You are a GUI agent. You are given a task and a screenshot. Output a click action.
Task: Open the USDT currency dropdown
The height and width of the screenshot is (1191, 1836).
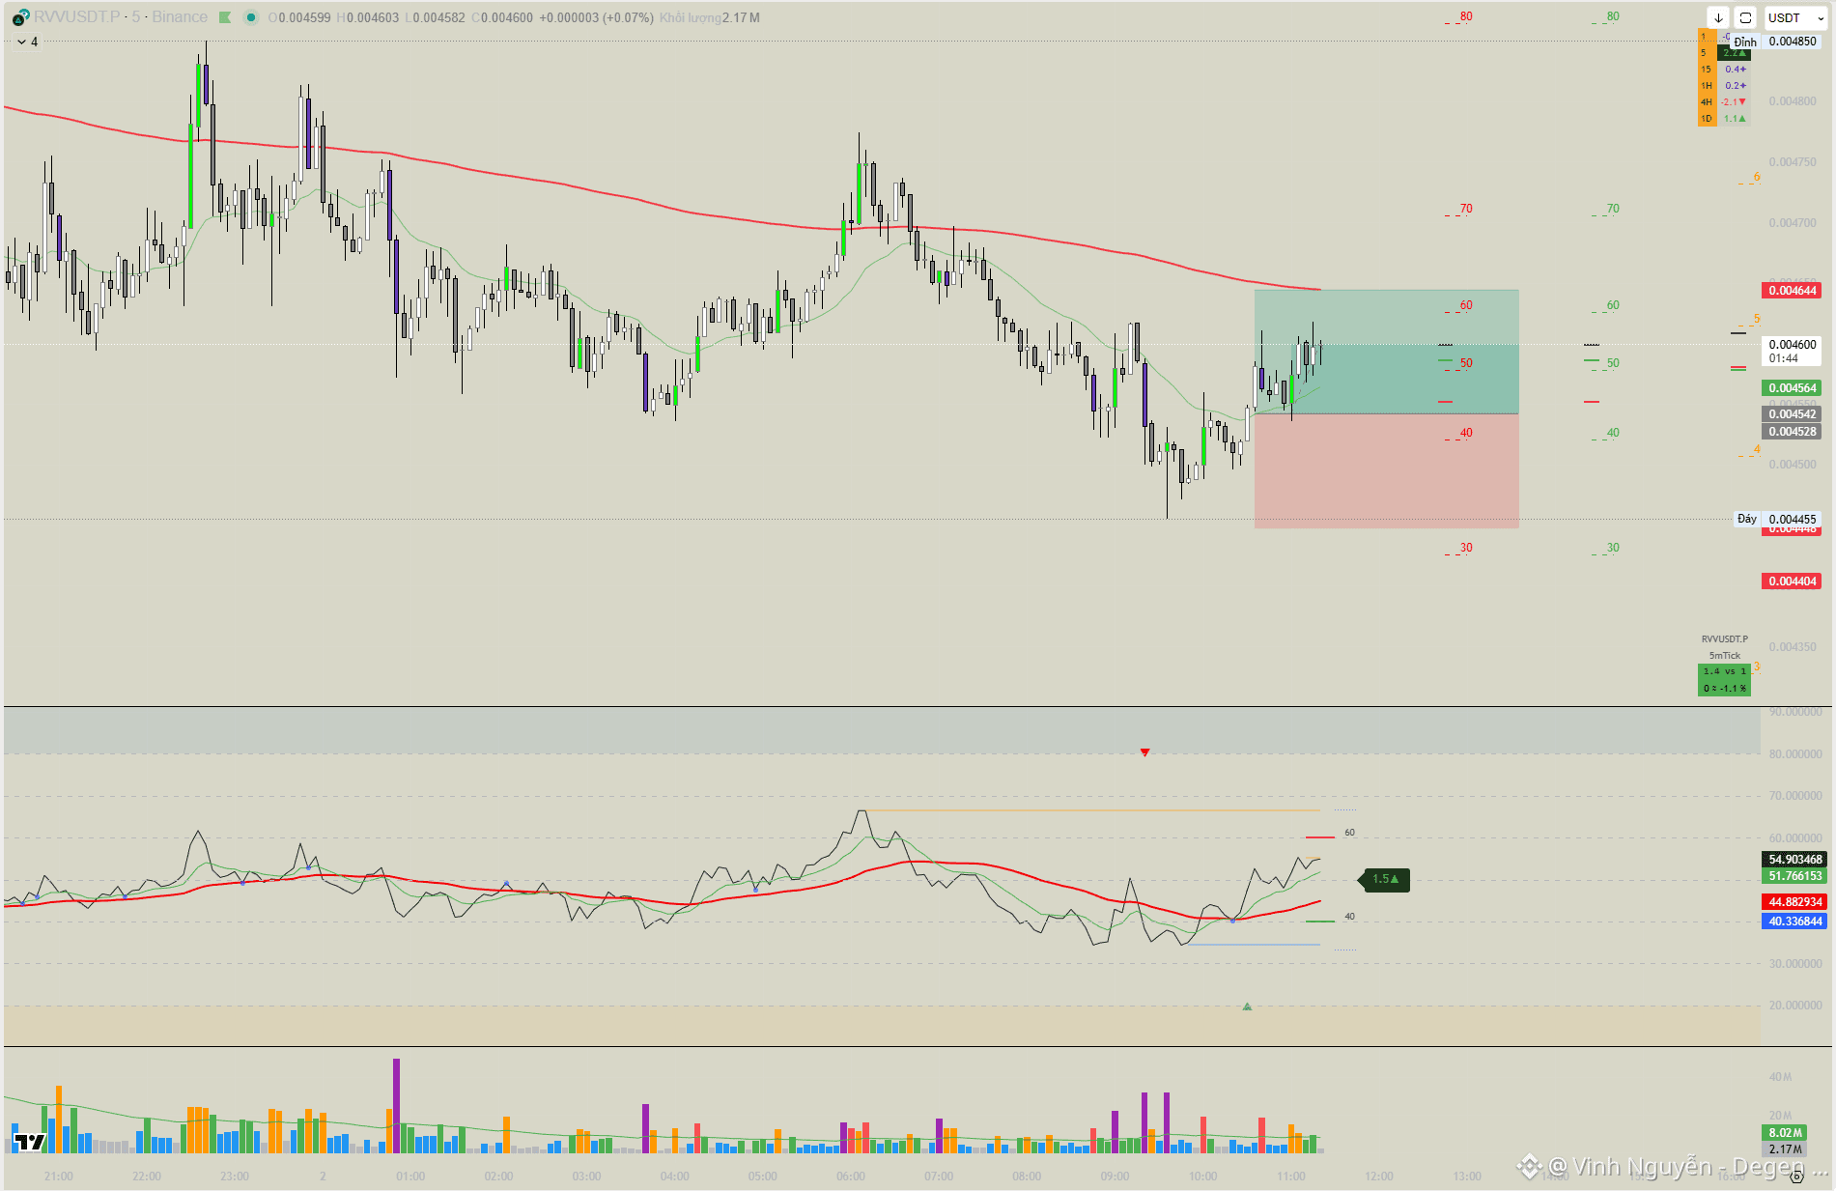[1795, 17]
